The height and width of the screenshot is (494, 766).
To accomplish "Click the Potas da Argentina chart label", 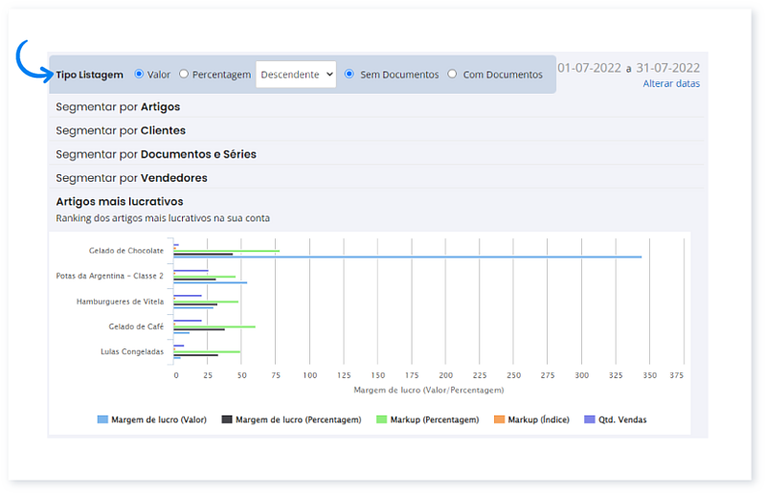I will tap(109, 276).
